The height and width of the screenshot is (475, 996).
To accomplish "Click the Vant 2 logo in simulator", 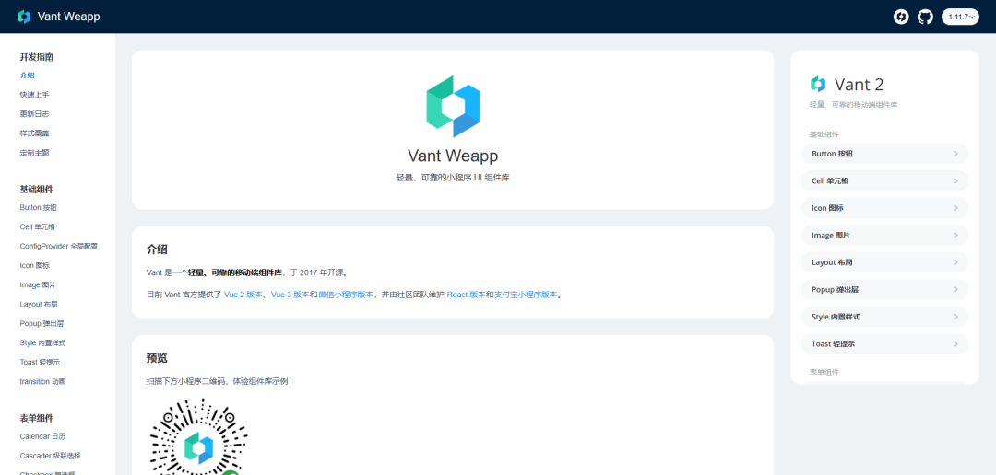I will 817,85.
